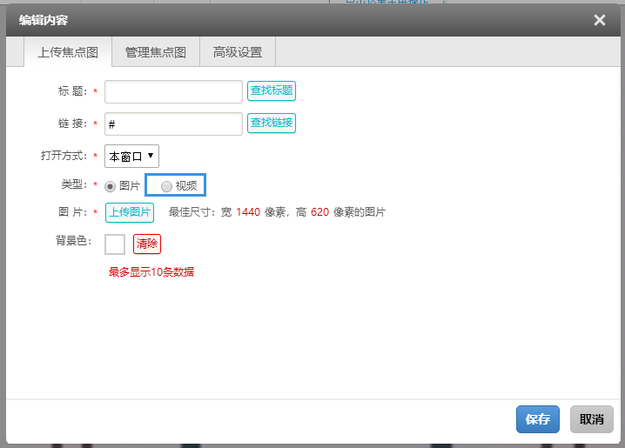This screenshot has height=448, width=625.
Task: Choose the 视频 type radio button
Action: click(167, 186)
